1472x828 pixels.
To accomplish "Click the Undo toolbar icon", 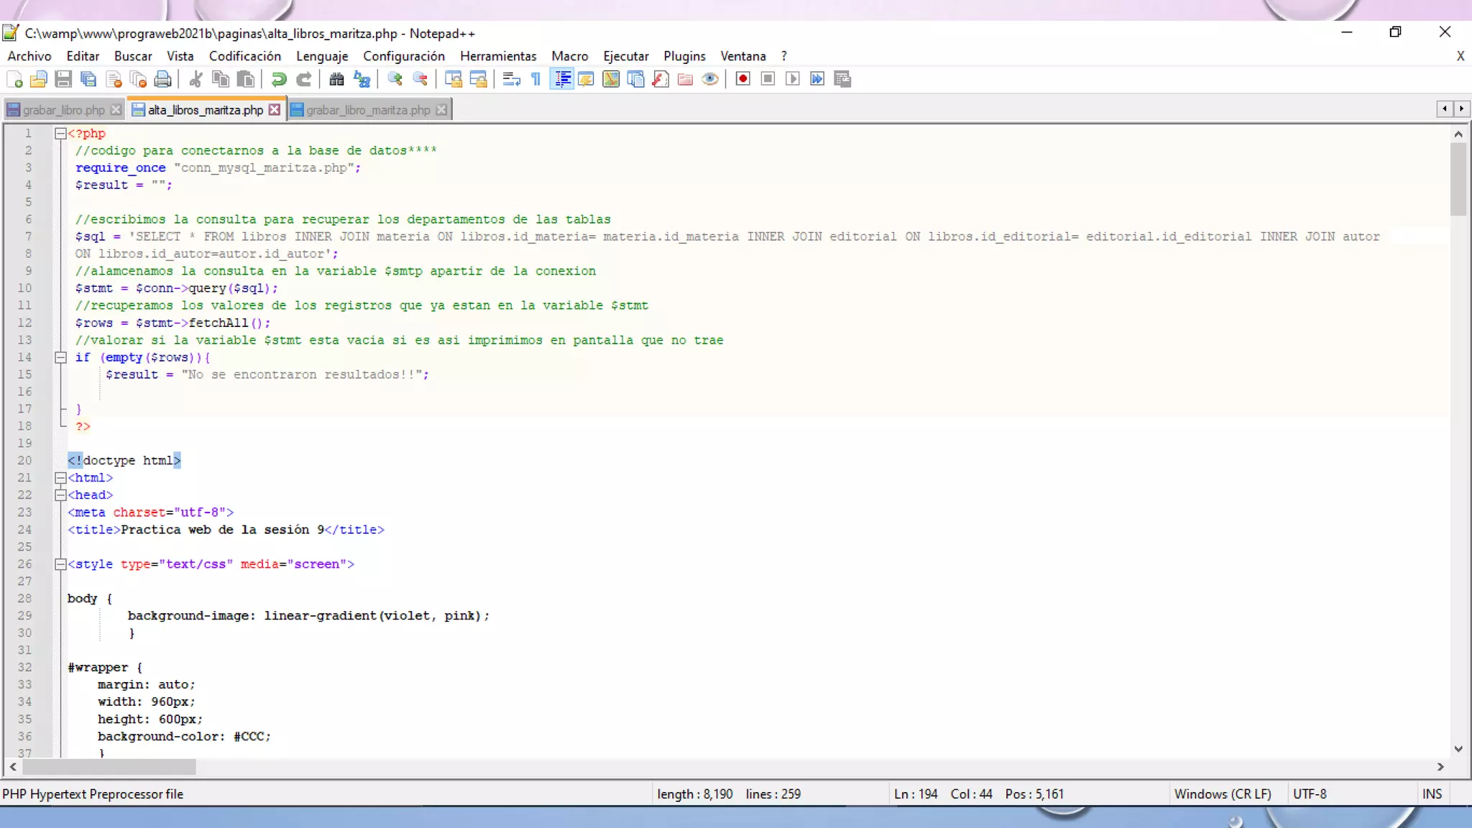I will [279, 79].
